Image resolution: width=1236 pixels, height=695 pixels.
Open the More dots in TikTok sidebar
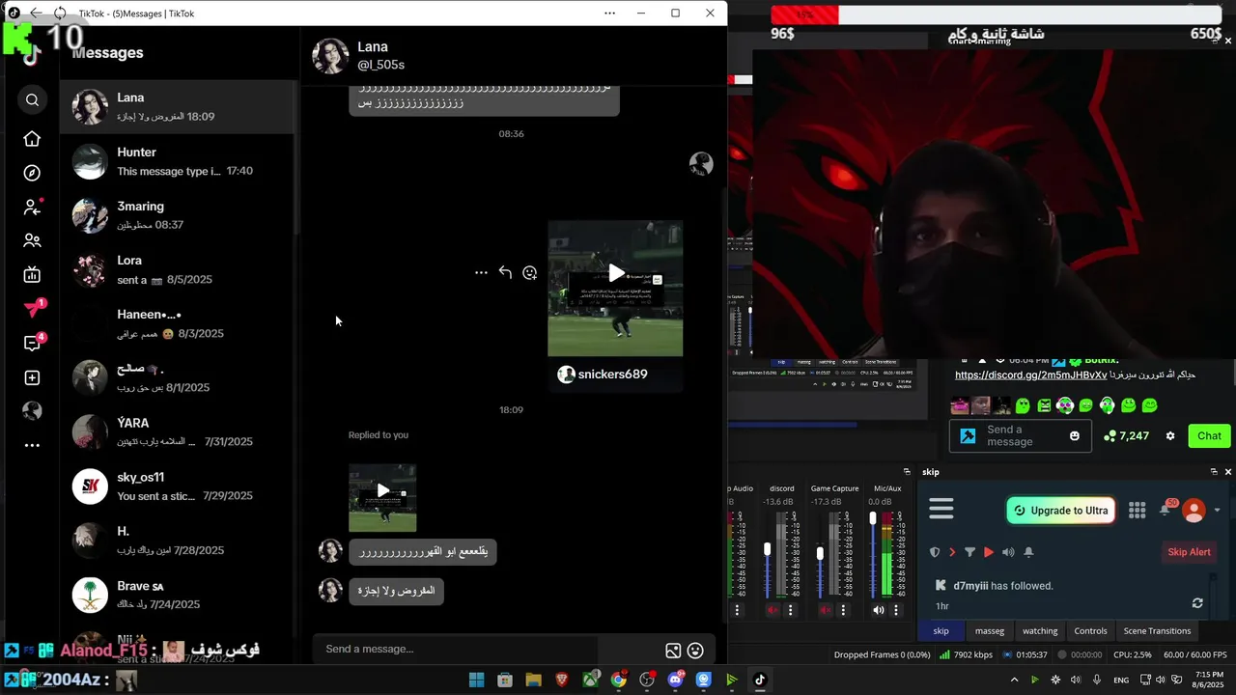32,446
